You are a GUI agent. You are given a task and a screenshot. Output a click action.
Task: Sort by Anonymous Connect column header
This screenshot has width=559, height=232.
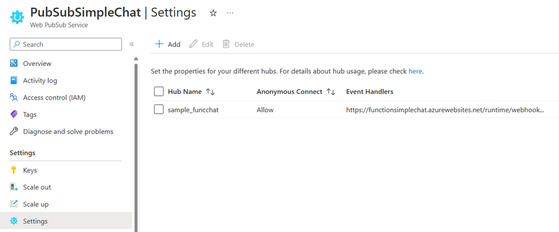[289, 92]
